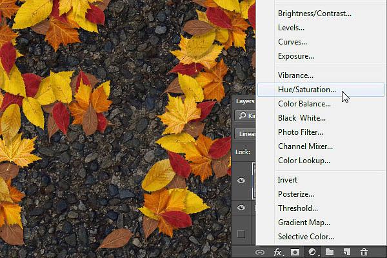The height and width of the screenshot is (258, 387).
Task: Create a new layer with page icon
Action: 347,252
